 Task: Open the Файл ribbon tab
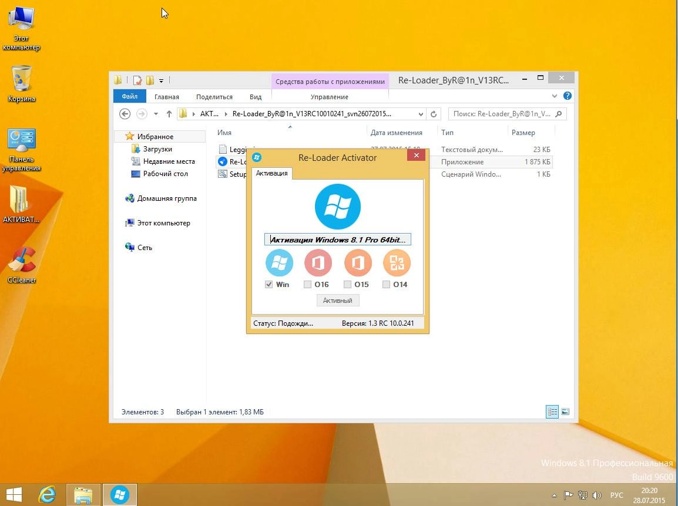(129, 96)
